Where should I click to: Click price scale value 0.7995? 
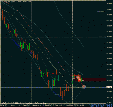click(109, 26)
